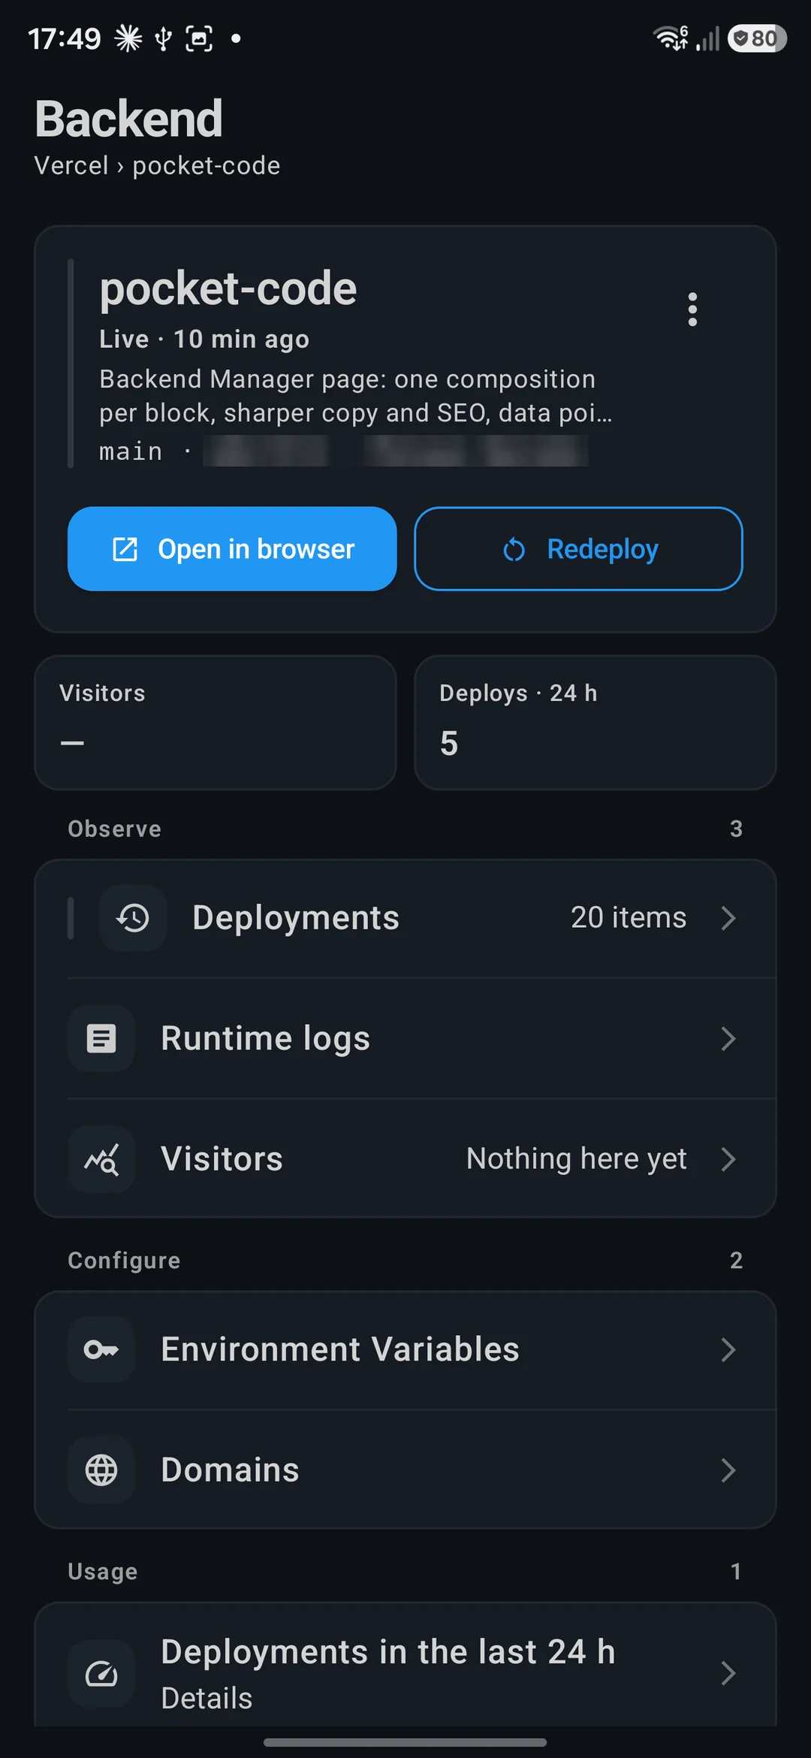
Task: Tap the Observe section header
Action: coord(114,829)
